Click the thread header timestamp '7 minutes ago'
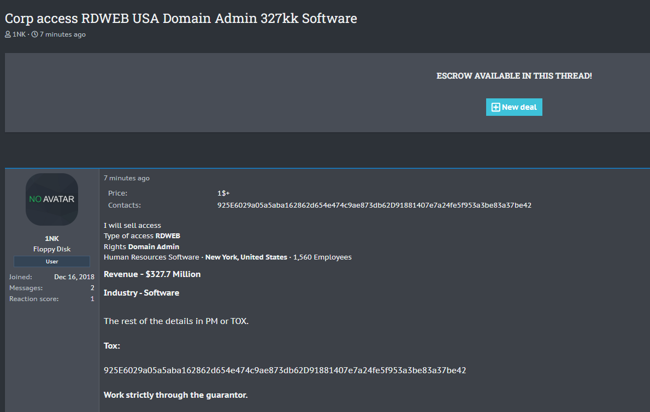Screen dimensions: 650x412 (x=62, y=34)
